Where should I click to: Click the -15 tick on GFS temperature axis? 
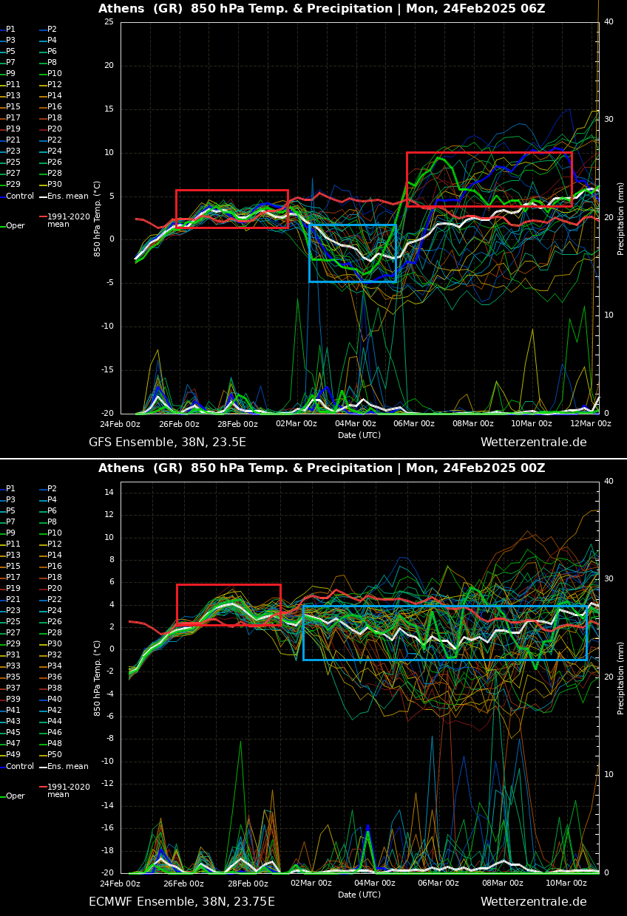(108, 370)
